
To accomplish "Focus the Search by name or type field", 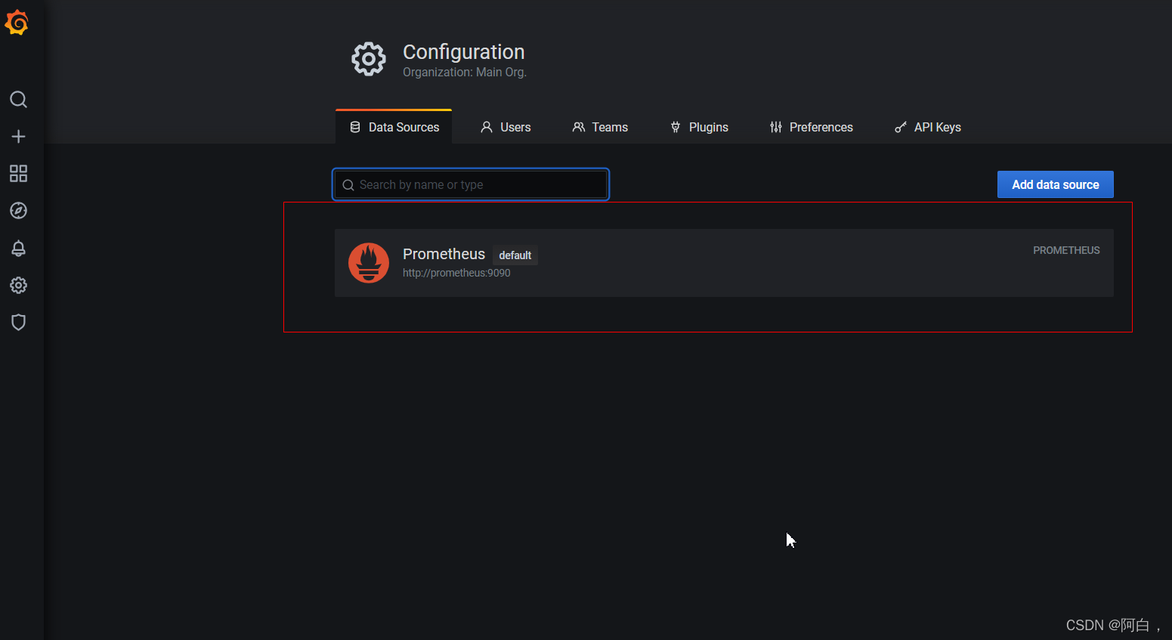I will coord(471,184).
